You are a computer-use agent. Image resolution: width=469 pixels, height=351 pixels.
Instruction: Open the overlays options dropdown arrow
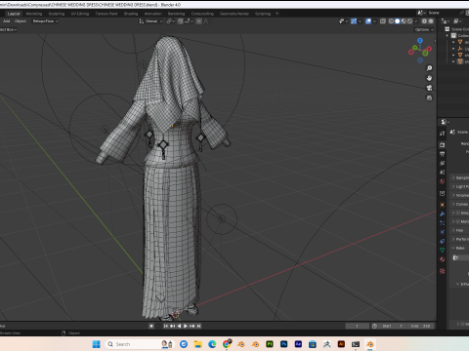point(374,21)
